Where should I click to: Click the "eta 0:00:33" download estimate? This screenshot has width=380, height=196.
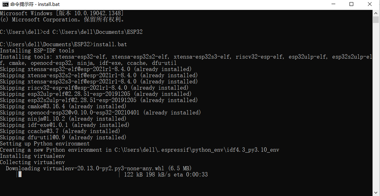[x=191, y=174]
